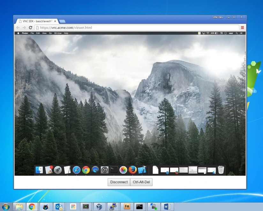
Task: Select minimized window thumbnail beside the Trash
Action: point(212,170)
